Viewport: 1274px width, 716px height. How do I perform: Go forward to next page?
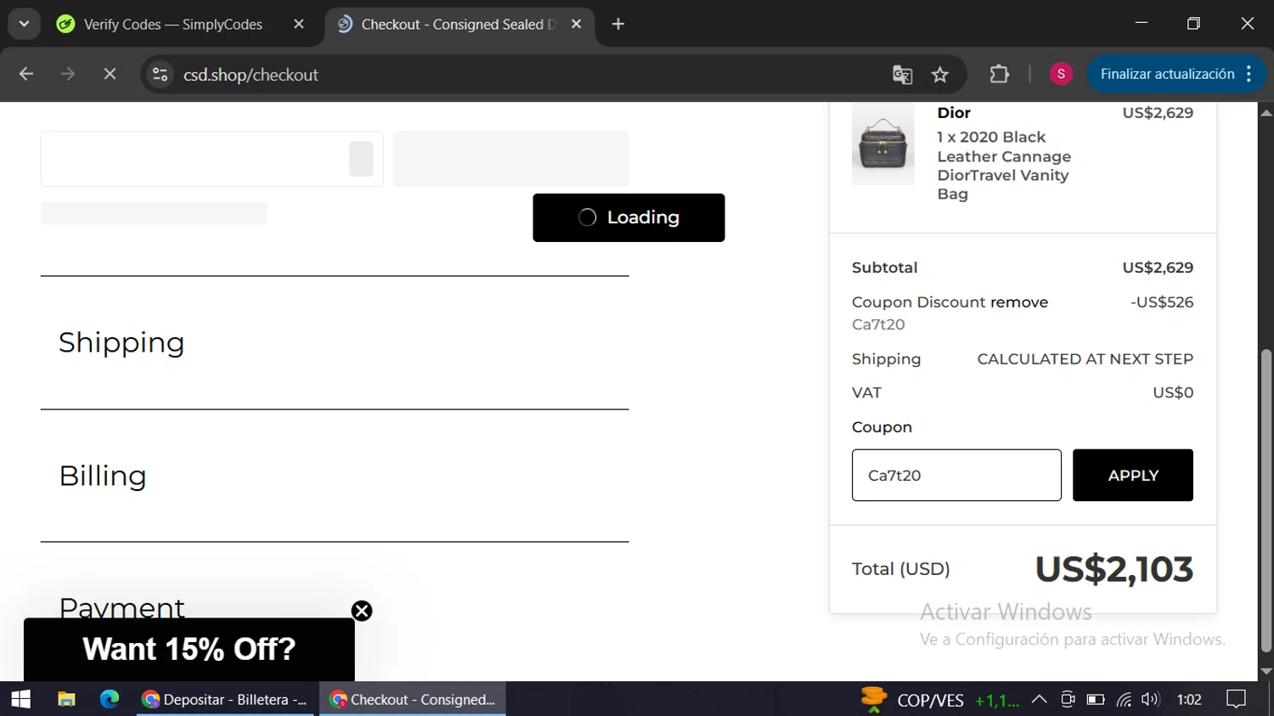coord(68,75)
